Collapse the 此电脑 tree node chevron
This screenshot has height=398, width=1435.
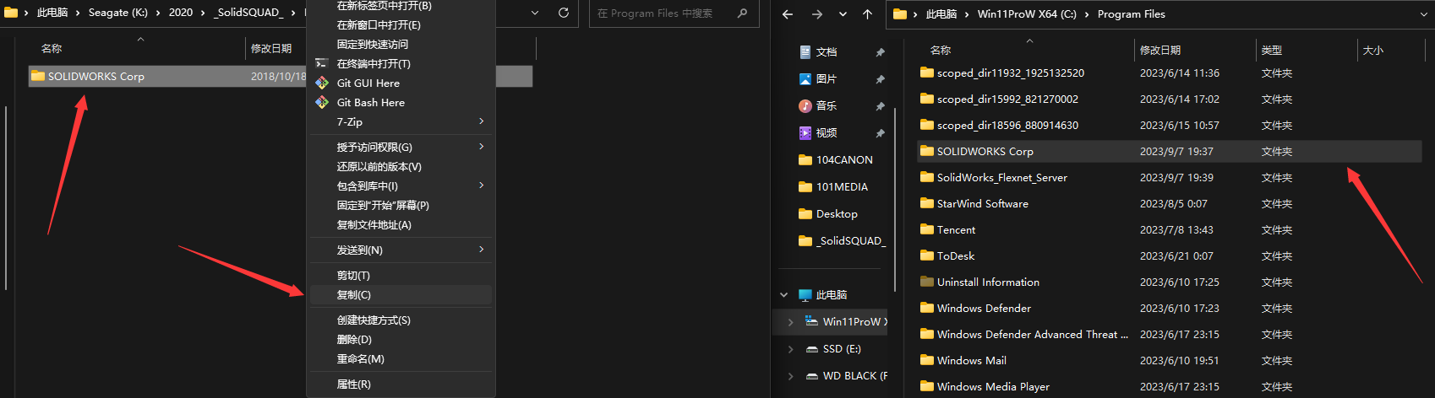tap(783, 294)
